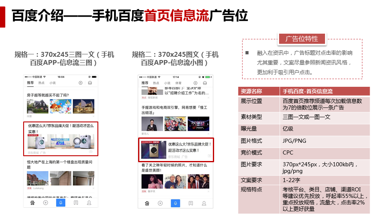Open the 房子越等就越买不起了吗? headline
The width and height of the screenshot is (390, 219).
click(48, 95)
